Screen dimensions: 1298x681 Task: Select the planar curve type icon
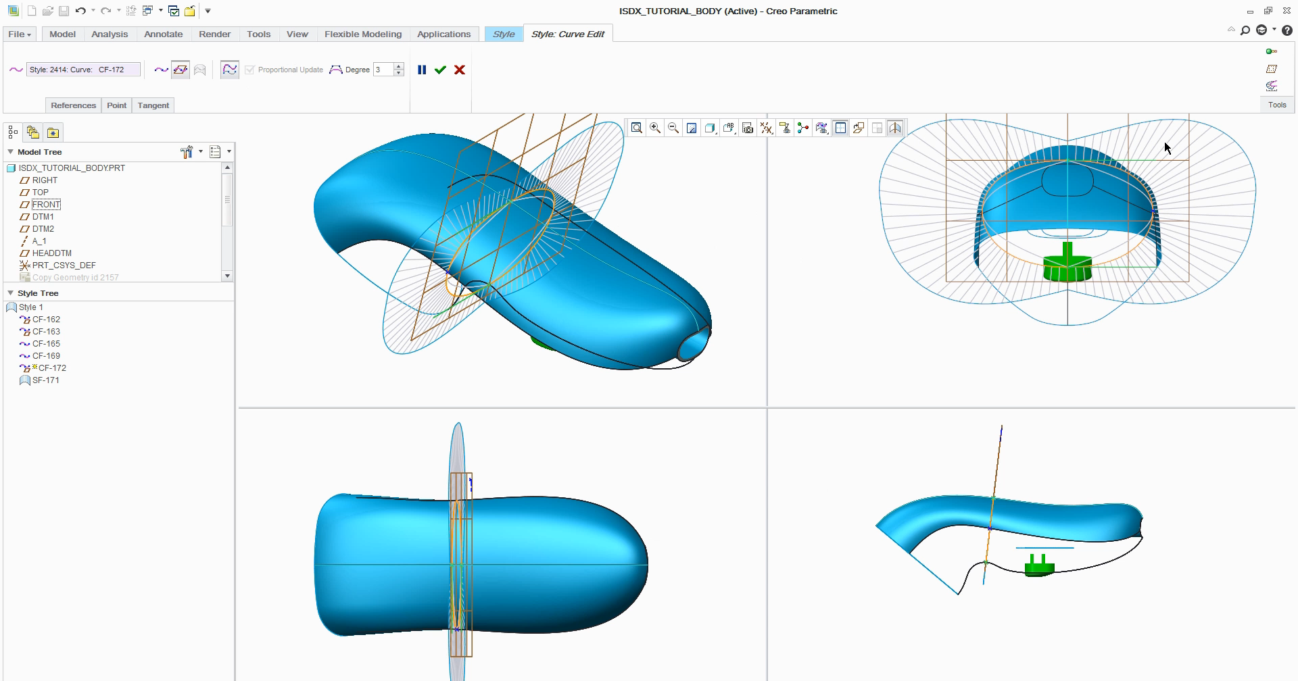pos(181,69)
